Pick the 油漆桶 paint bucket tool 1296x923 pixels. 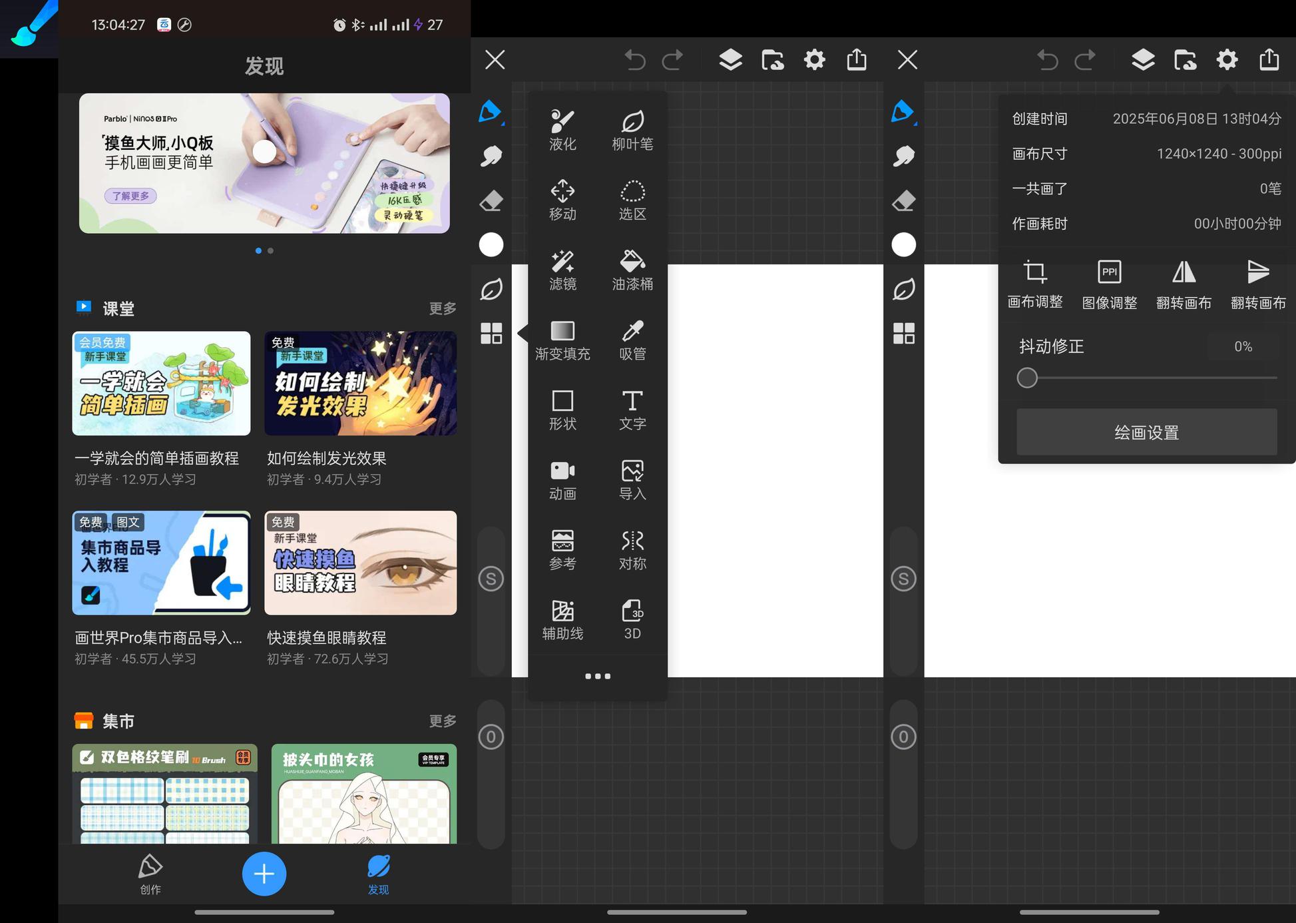632,270
